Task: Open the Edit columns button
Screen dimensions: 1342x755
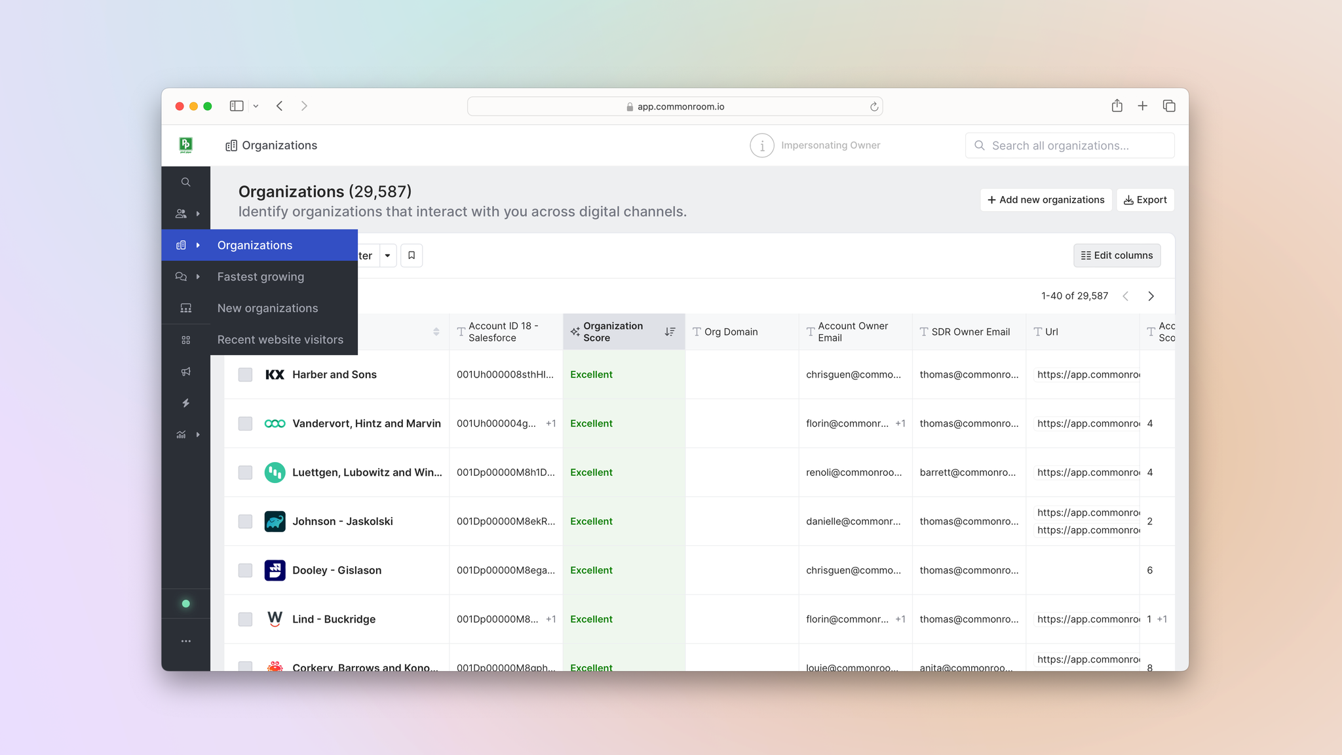Action: pos(1117,255)
